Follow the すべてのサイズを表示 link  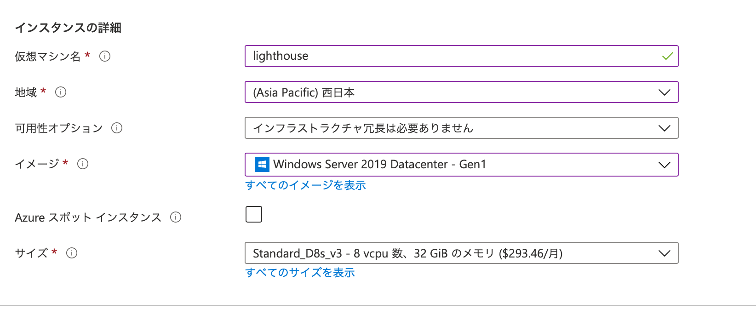pos(300,273)
